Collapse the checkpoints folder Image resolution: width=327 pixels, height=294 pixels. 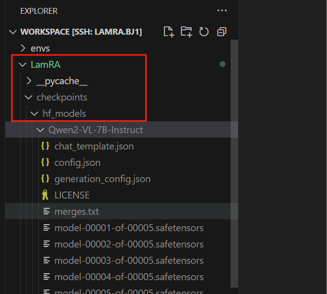pyautogui.click(x=29, y=97)
